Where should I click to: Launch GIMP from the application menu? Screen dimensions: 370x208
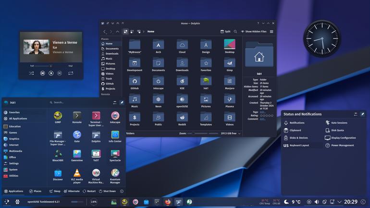58,117
